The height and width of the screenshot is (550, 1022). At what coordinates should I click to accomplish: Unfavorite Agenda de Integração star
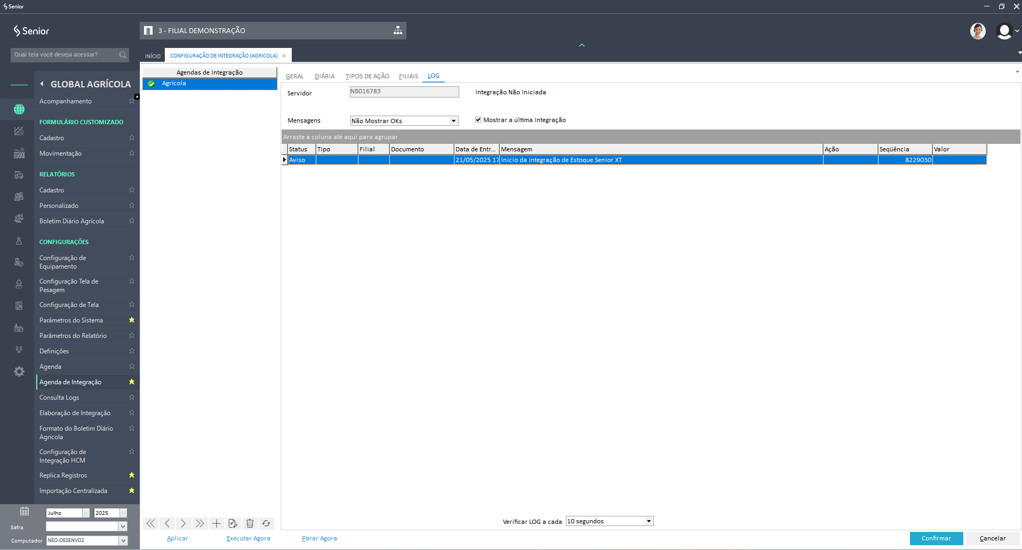(132, 382)
